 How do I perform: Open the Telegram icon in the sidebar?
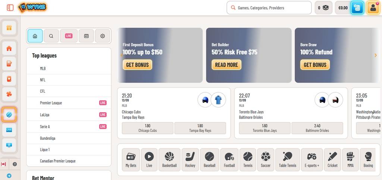[9, 176]
